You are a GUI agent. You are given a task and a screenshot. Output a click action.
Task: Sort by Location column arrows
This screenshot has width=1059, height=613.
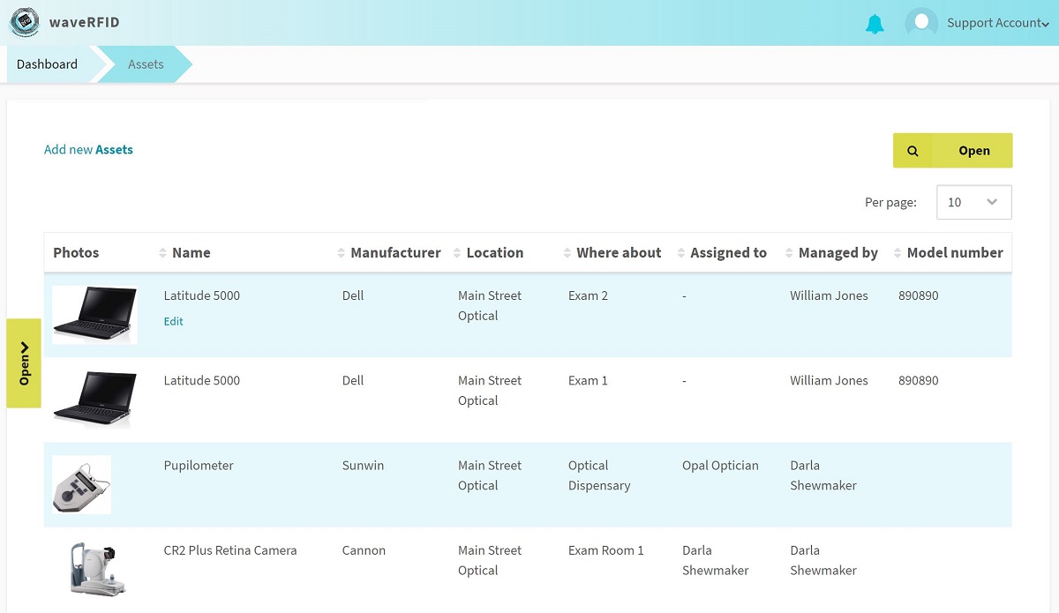point(456,253)
